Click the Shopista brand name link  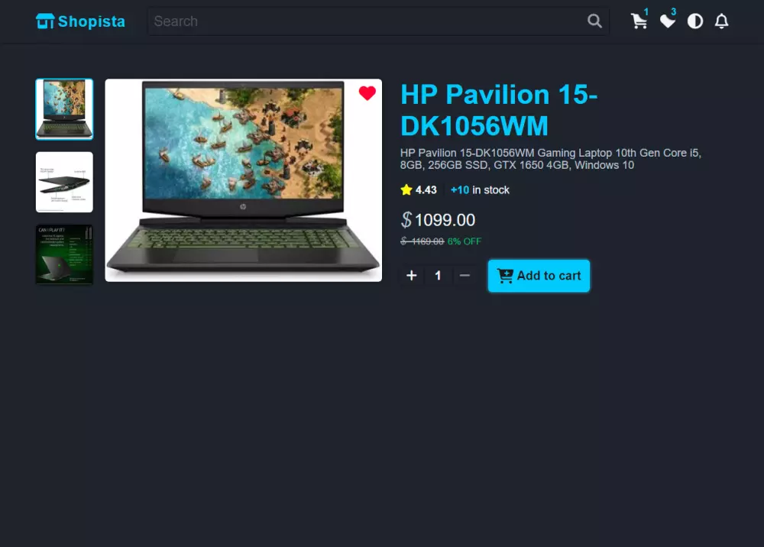[92, 21]
